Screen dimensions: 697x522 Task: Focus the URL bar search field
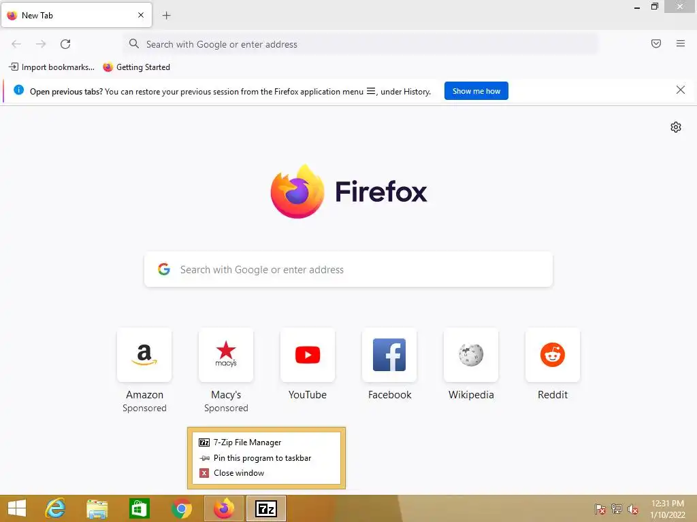361,44
